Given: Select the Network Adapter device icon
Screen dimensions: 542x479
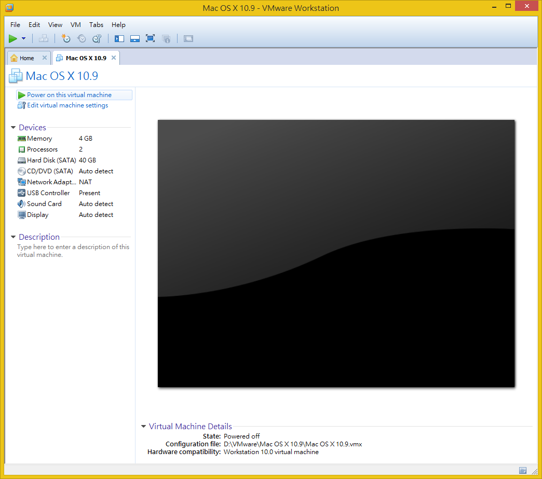Looking at the screenshot, I should point(21,182).
